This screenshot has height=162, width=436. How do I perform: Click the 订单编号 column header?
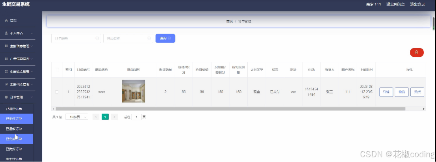pos(83,70)
